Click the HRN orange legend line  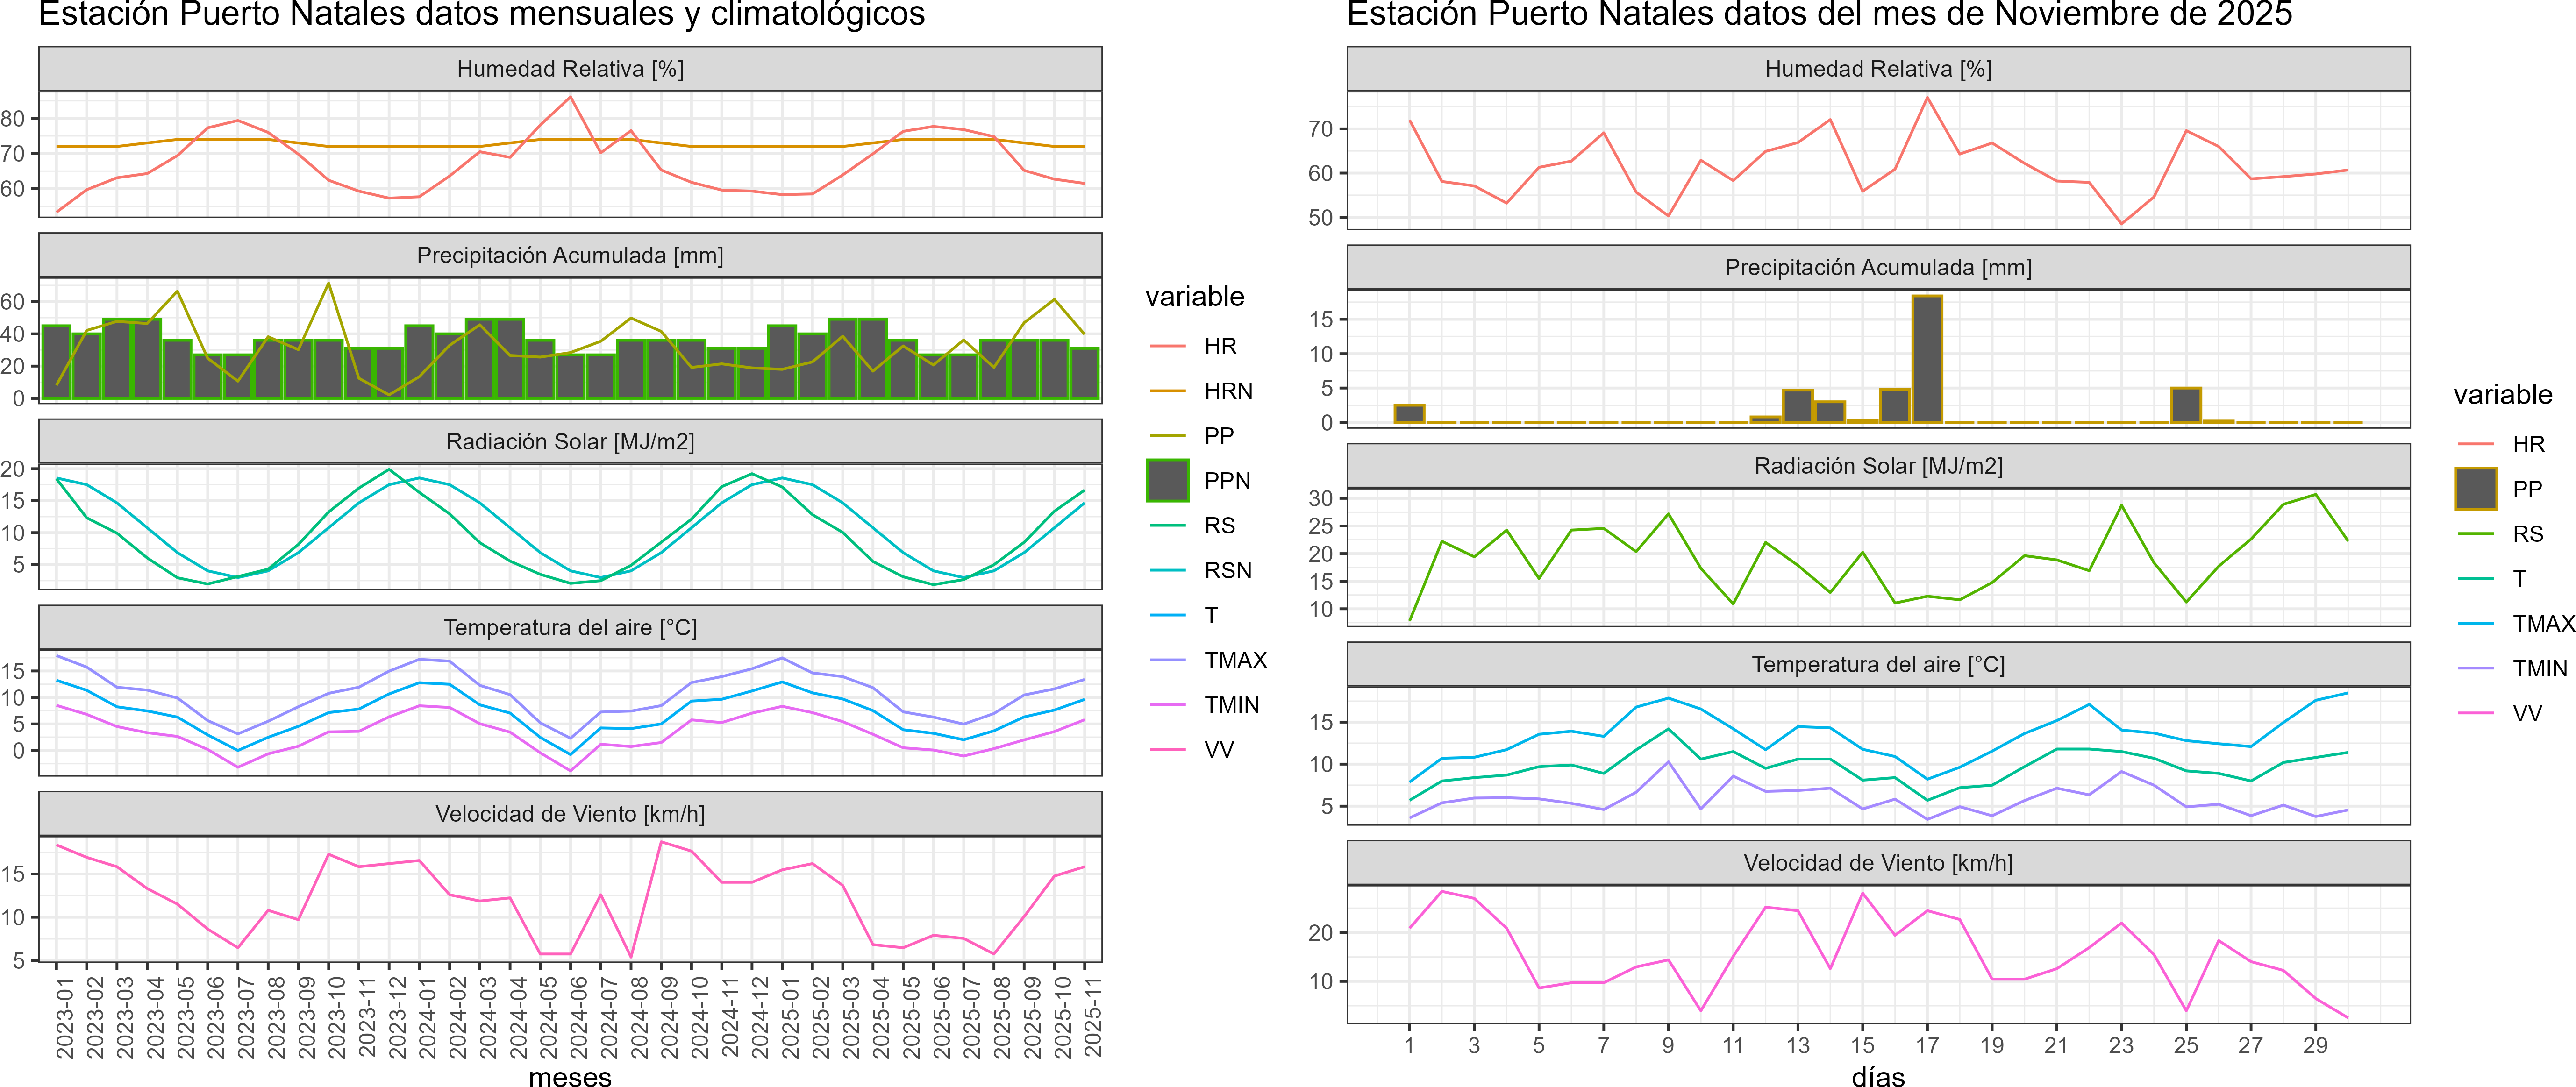point(1167,391)
